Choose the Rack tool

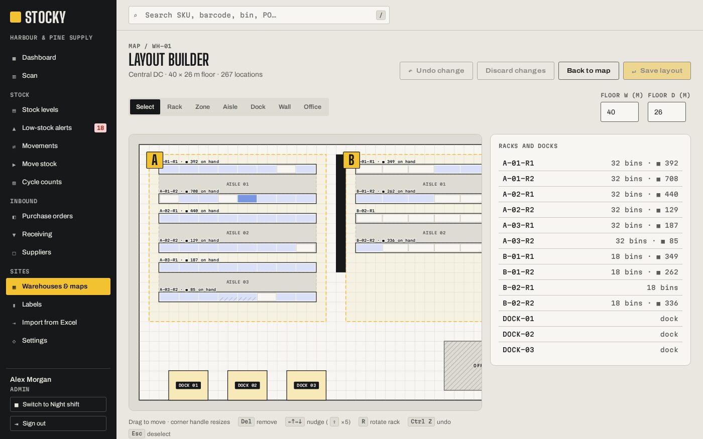(x=175, y=107)
